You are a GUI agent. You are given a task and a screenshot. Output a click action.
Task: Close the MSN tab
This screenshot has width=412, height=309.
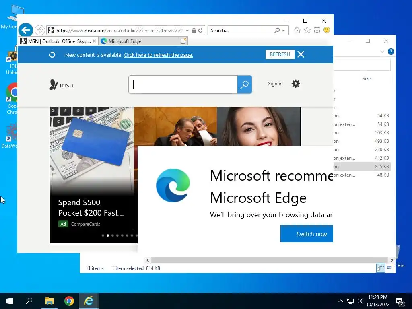pyautogui.click(x=94, y=41)
